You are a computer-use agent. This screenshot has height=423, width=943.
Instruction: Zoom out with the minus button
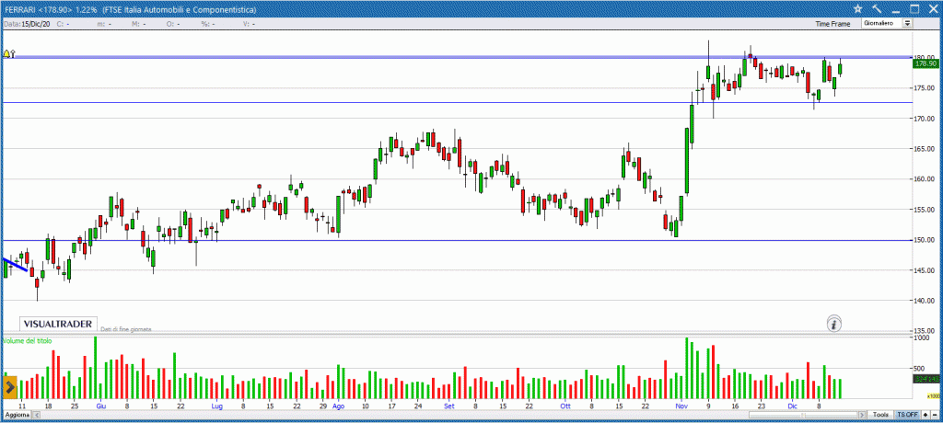pos(935,416)
